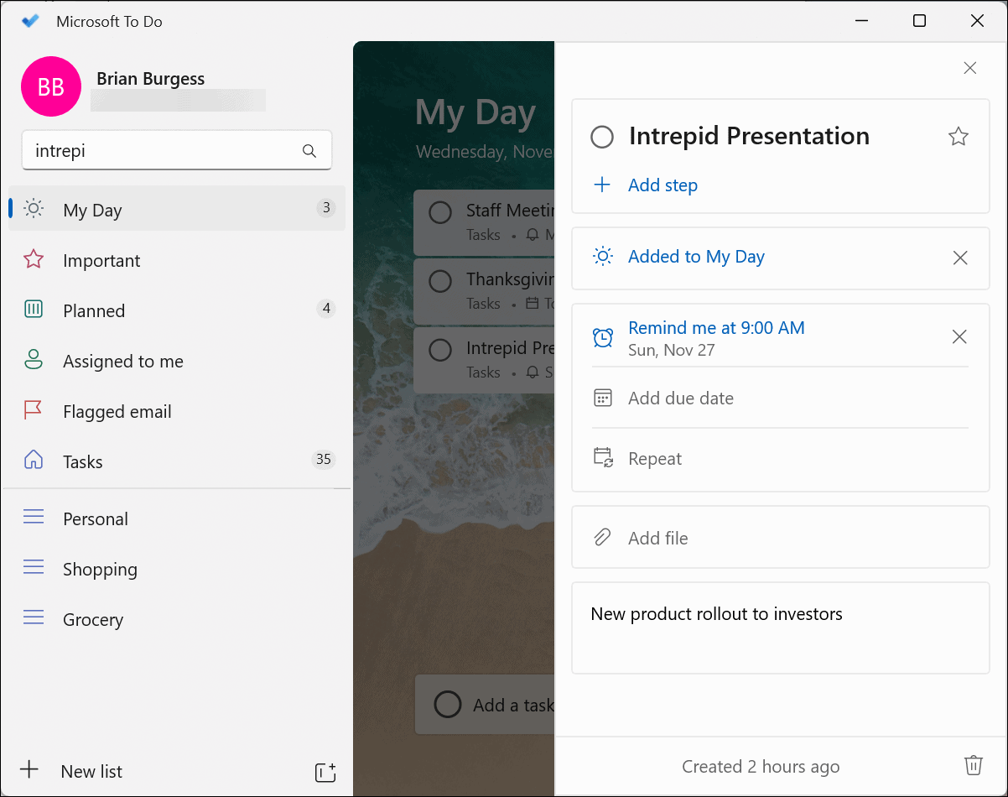This screenshot has width=1008, height=797.
Task: Click the search magnifier icon
Action: [x=309, y=151]
